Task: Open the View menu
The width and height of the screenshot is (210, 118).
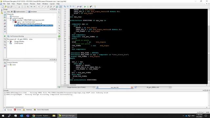Action: [x=13, y=4]
